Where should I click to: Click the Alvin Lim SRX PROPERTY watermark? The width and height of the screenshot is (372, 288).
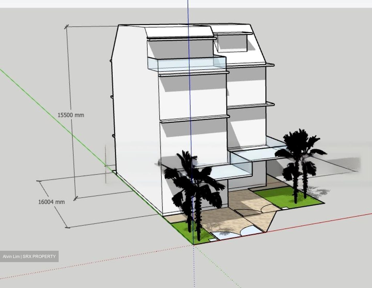pos(29,256)
